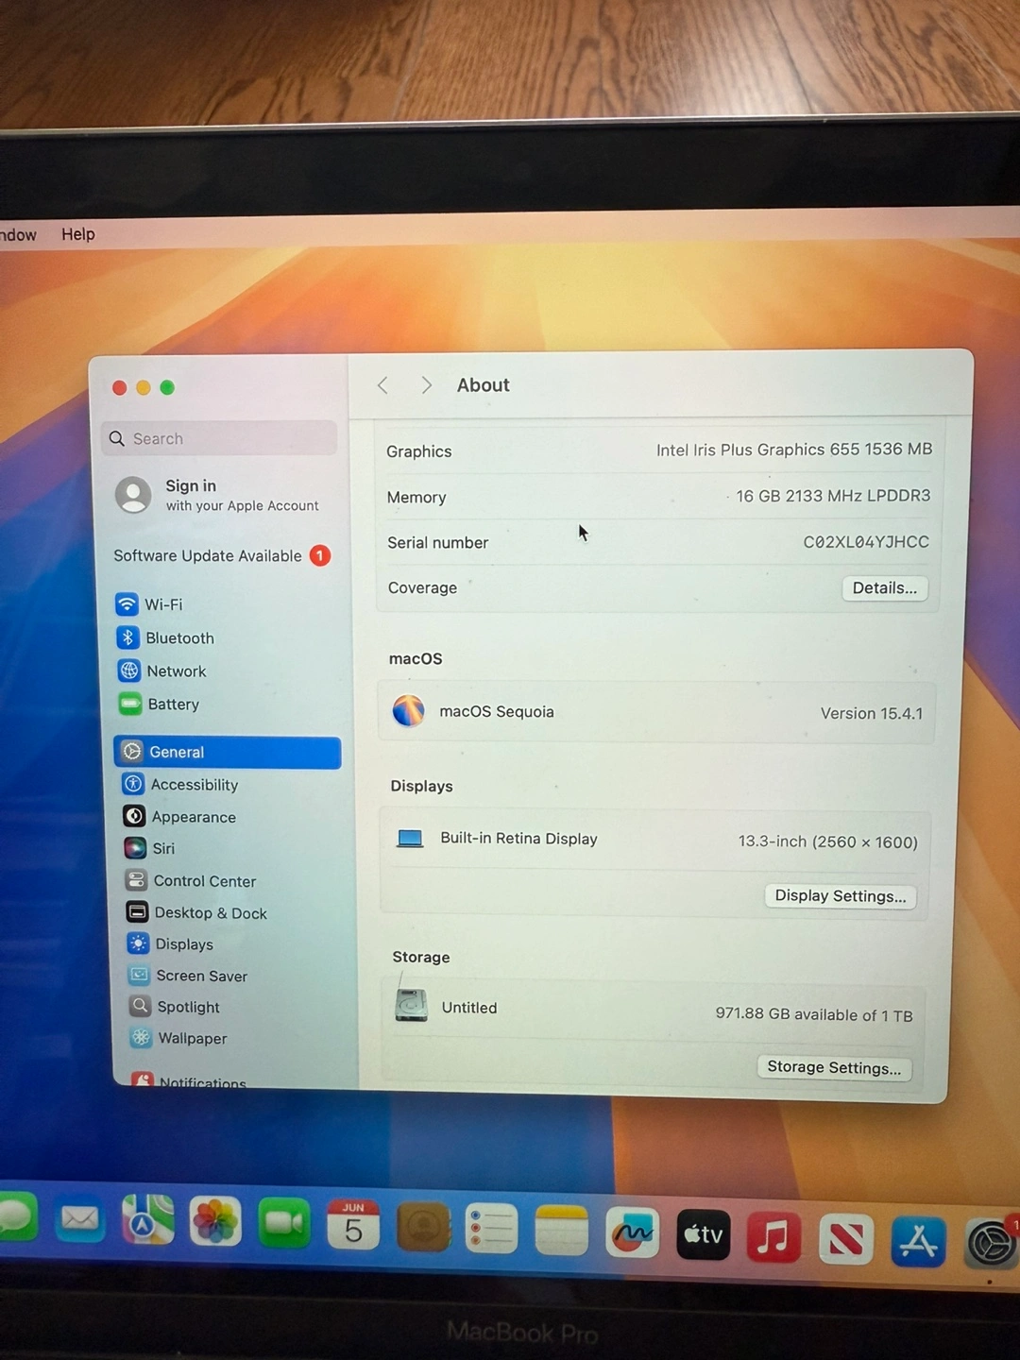Select serial number C02XL04YJHCC
This screenshot has width=1020, height=1360.
pos(866,541)
